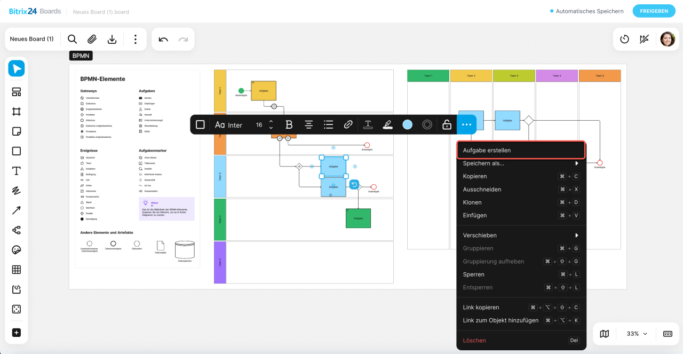
Task: Click the font size value 16
Action: (259, 125)
